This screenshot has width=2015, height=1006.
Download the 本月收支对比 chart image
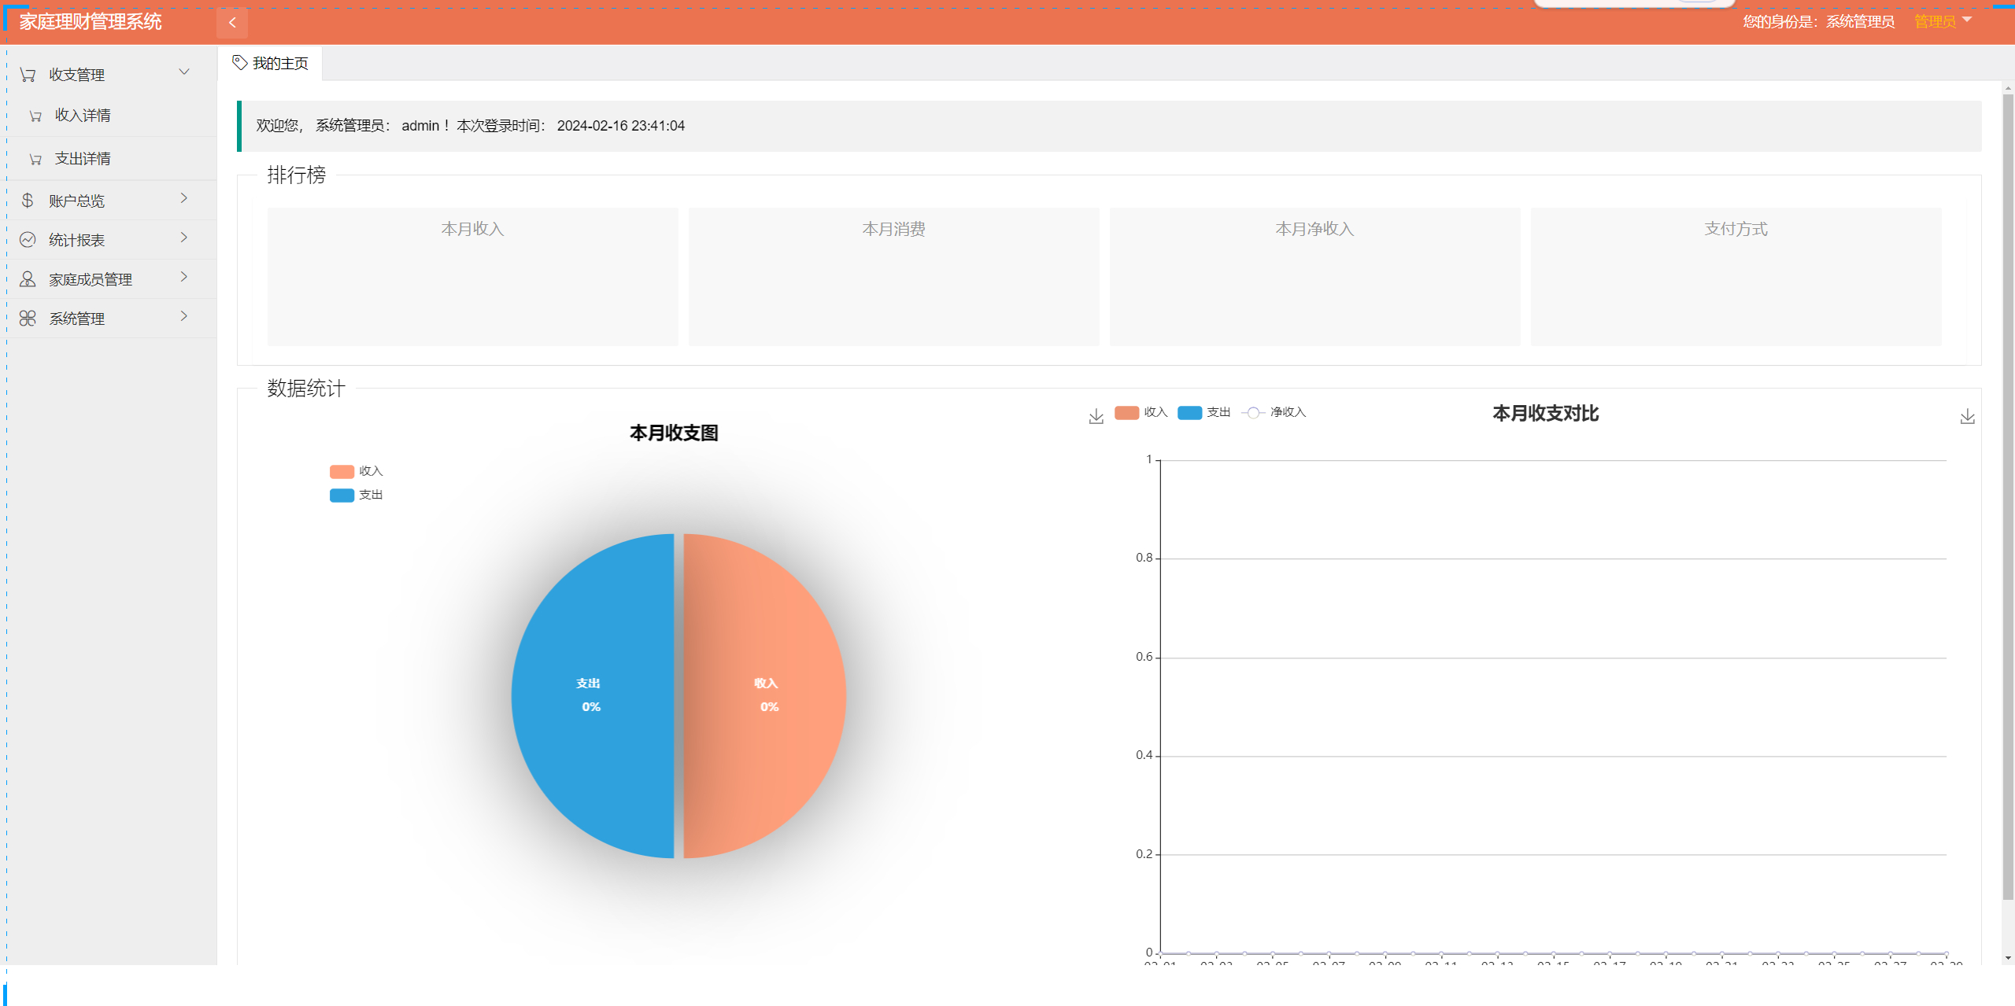[1967, 416]
